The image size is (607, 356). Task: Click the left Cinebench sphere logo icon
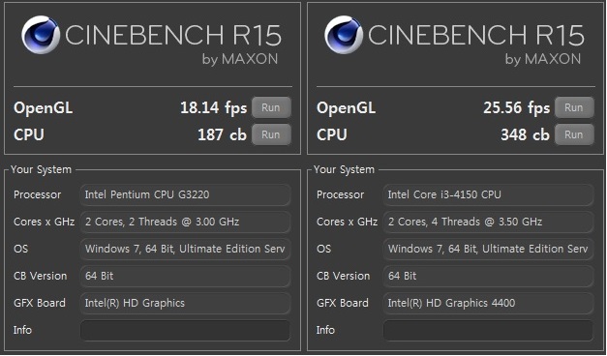point(41,35)
